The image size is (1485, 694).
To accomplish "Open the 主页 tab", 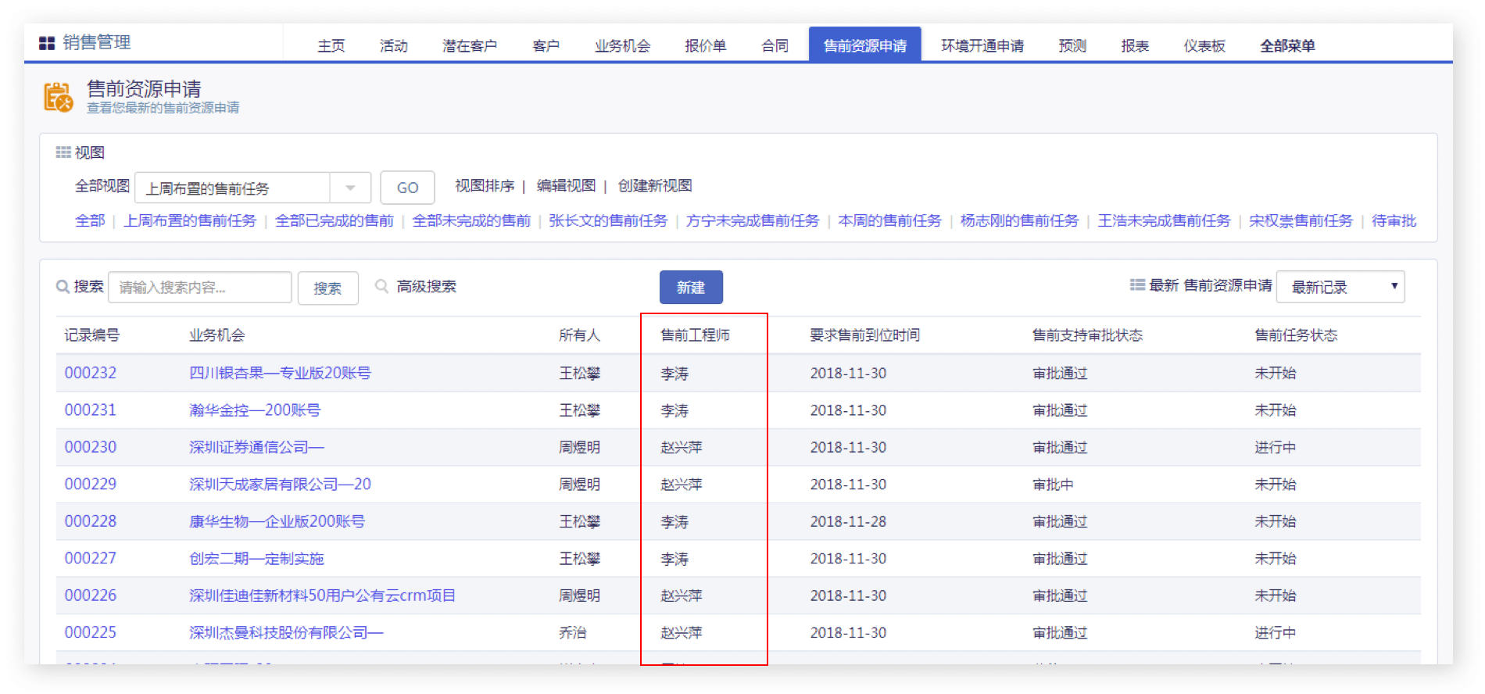I will [x=331, y=46].
